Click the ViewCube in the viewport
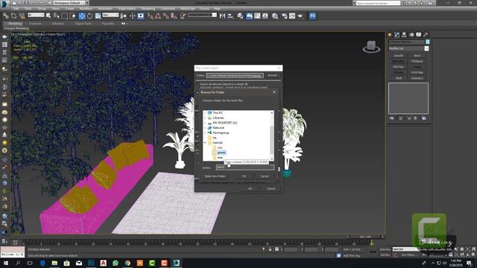This screenshot has height=268, width=477. [371, 46]
